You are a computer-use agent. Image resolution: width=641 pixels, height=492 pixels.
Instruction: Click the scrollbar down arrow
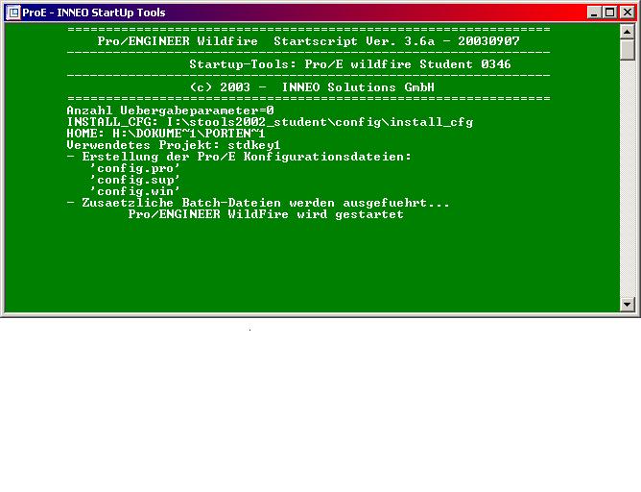pyautogui.click(x=628, y=304)
